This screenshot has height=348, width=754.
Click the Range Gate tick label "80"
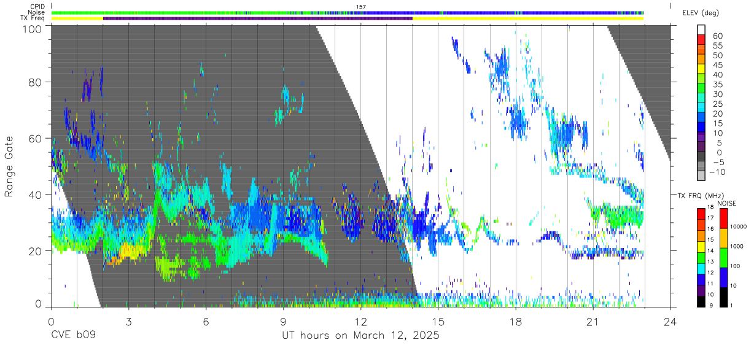[36, 82]
